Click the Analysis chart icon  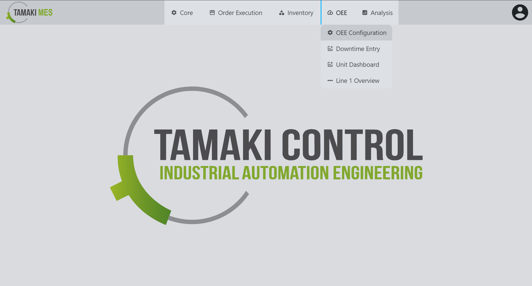pyautogui.click(x=365, y=13)
